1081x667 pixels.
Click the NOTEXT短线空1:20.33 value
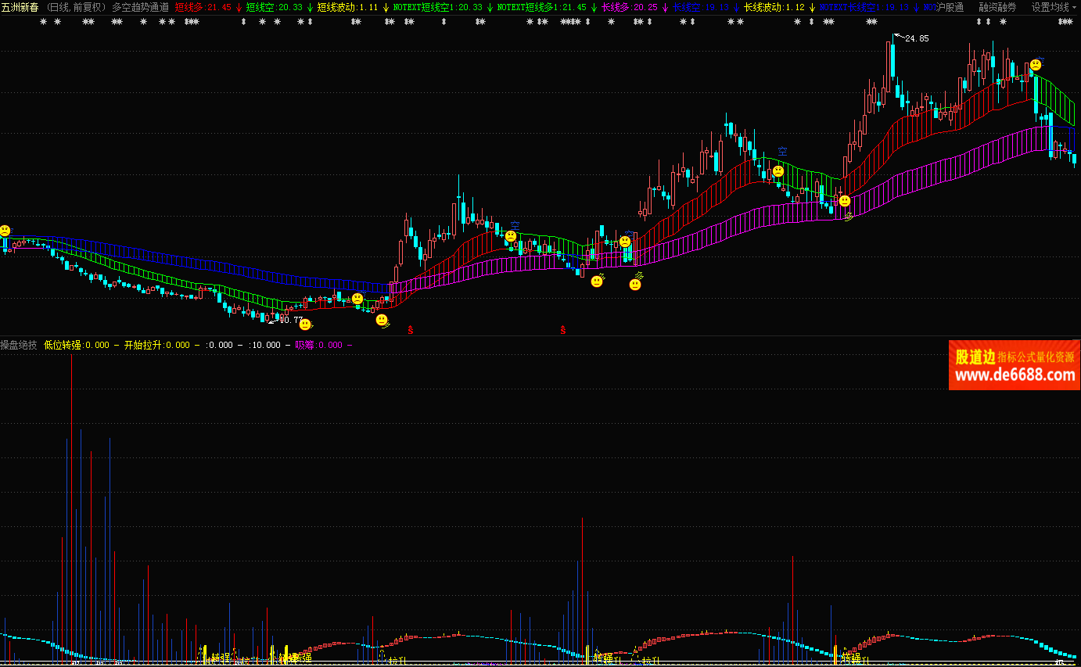pyautogui.click(x=438, y=7)
